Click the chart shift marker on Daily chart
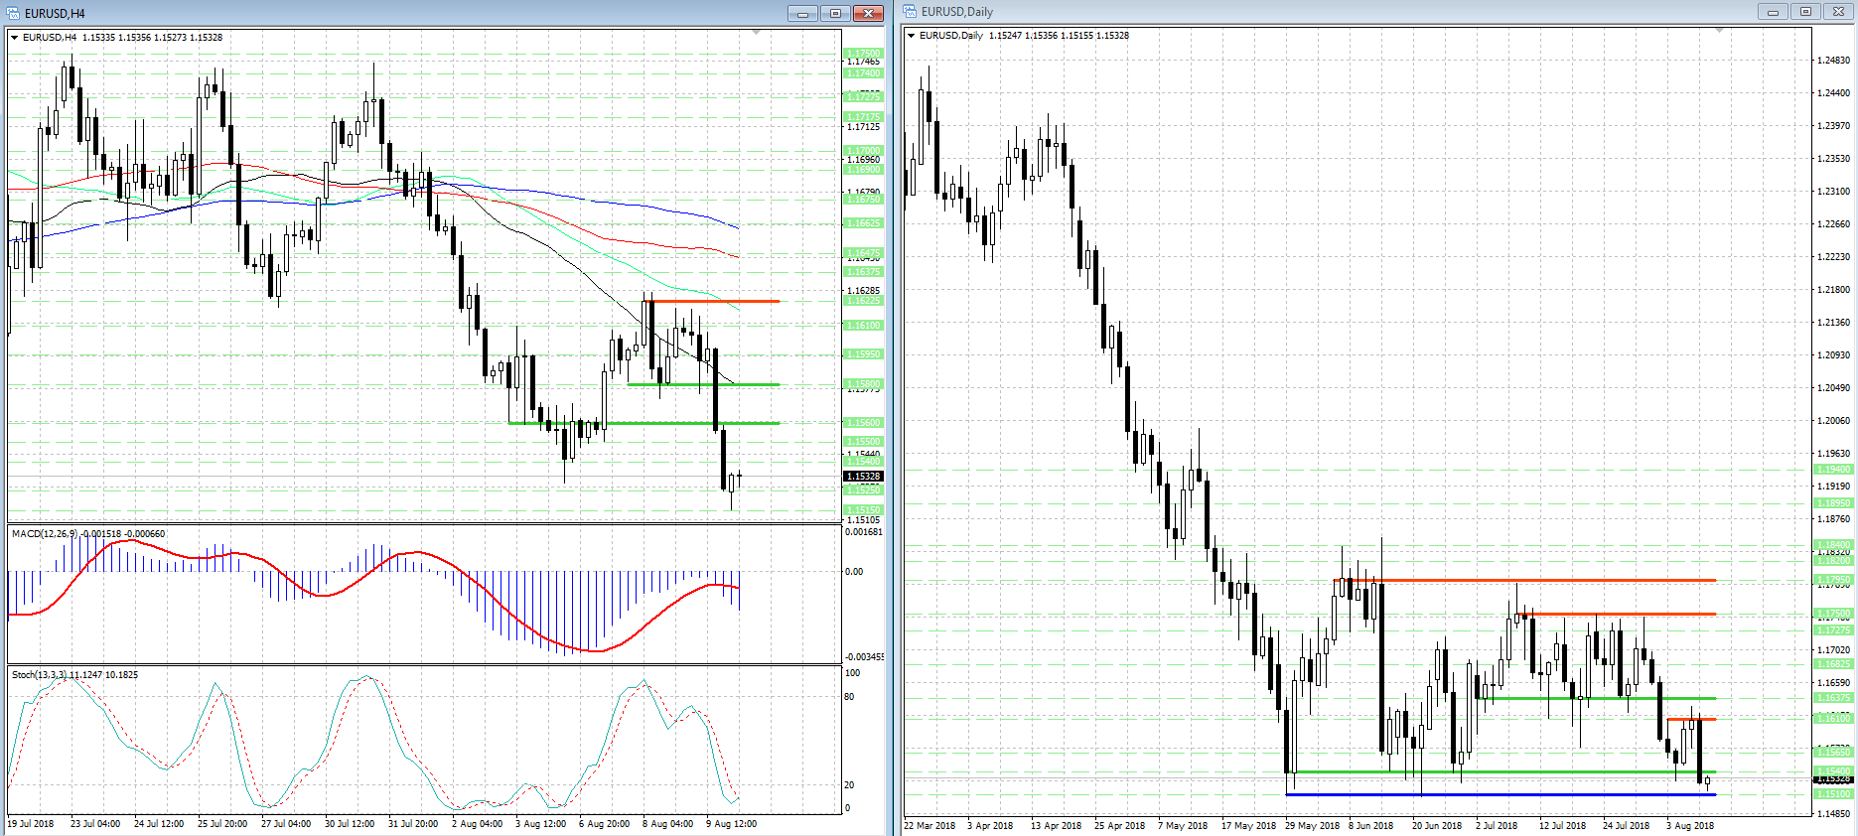This screenshot has height=836, width=1858. pyautogui.click(x=1720, y=31)
